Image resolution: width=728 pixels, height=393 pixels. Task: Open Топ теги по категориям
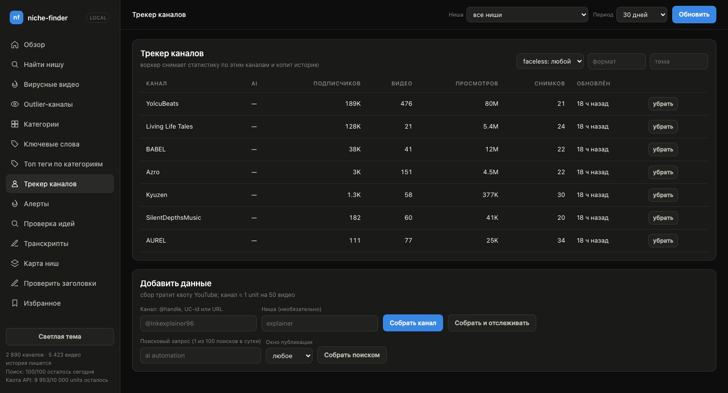[60, 164]
